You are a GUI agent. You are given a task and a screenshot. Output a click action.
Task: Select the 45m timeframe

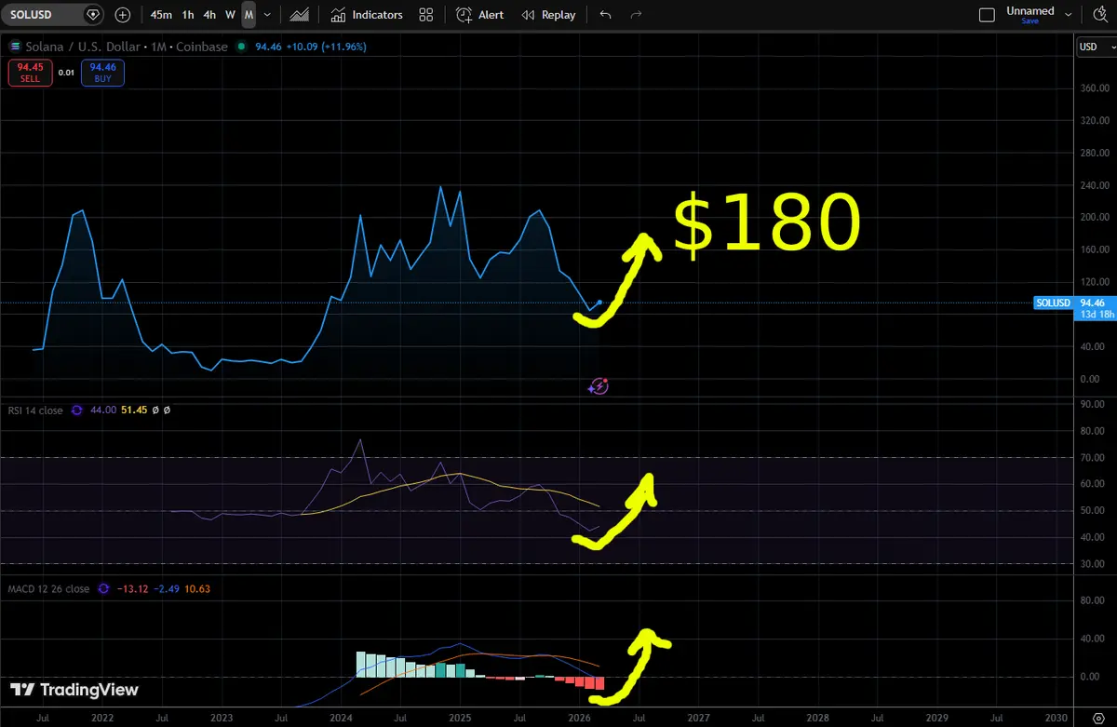pos(161,15)
